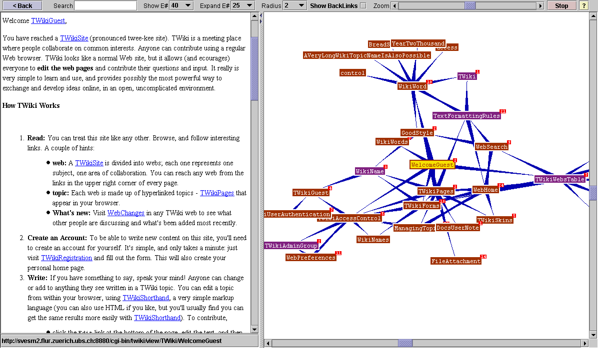Image resolution: width=598 pixels, height=348 pixels.
Task: Select the WelcomeGuest graph node
Action: (x=432, y=165)
